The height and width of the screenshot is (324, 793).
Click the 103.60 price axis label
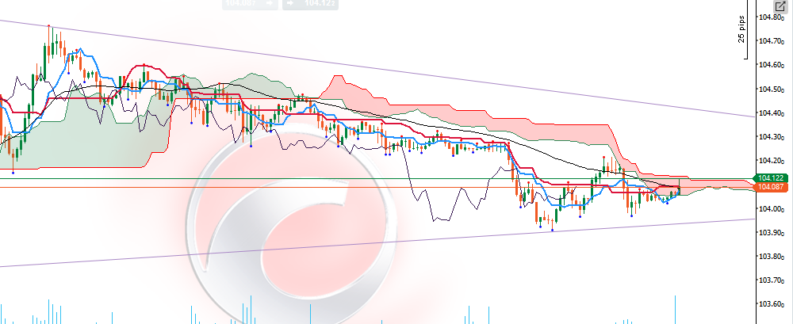tap(773, 304)
